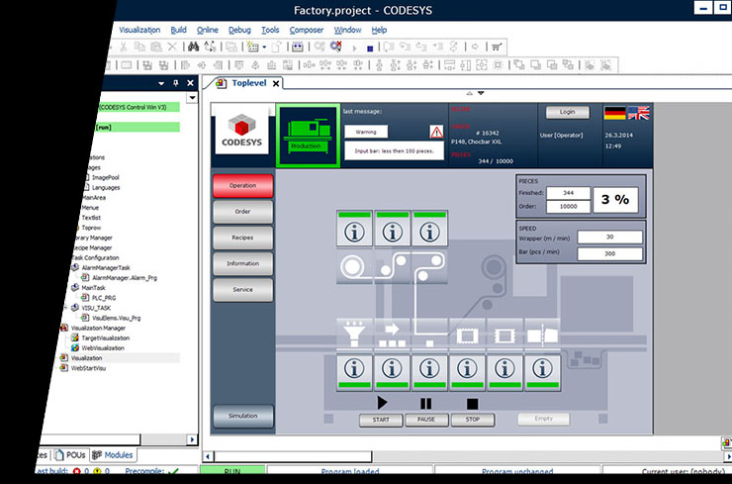The width and height of the screenshot is (732, 484).
Task: Click the shopping cart Store icon
Action: (x=497, y=47)
